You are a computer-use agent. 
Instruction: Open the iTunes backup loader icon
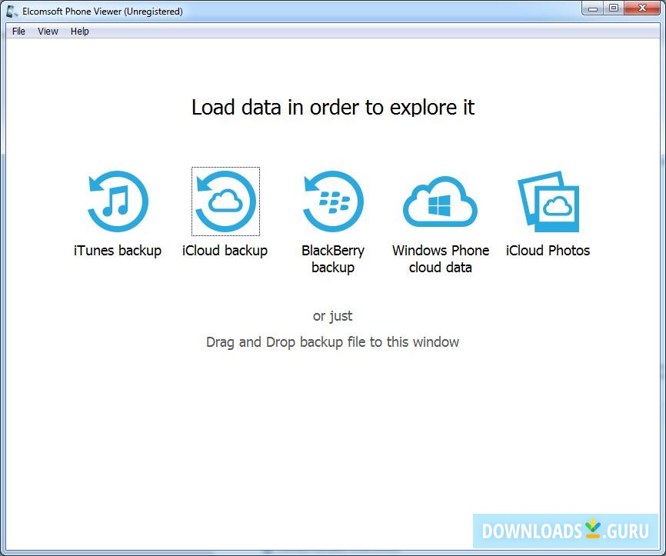click(117, 200)
